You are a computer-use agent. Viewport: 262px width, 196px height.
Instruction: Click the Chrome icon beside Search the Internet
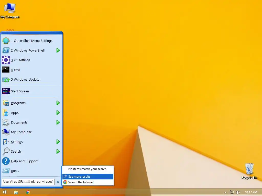click(x=65, y=182)
